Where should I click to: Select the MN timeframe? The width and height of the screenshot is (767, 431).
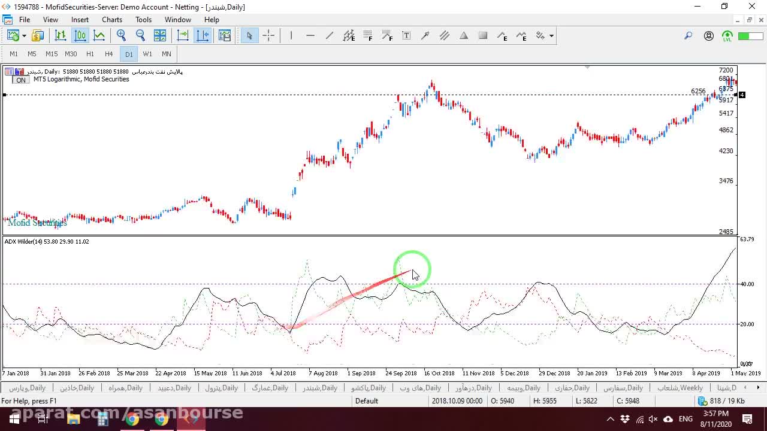pyautogui.click(x=167, y=54)
